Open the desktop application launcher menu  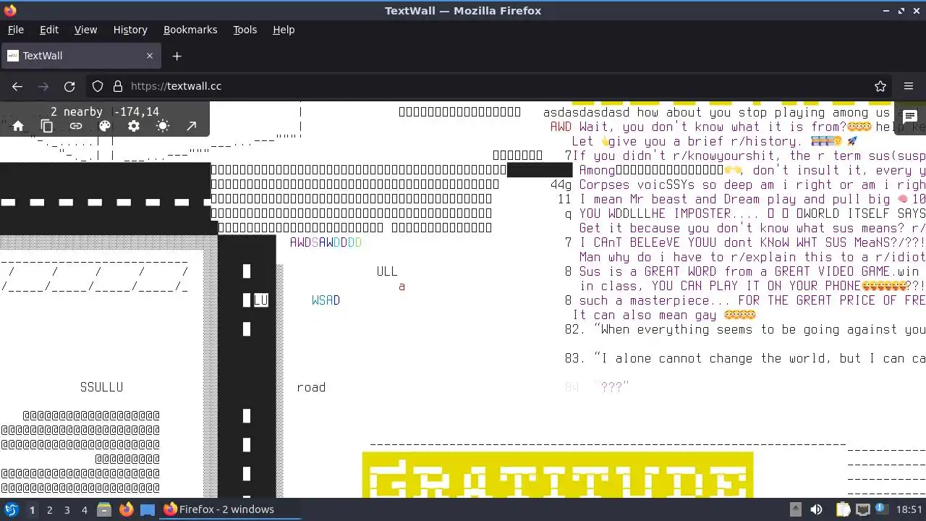click(12, 509)
